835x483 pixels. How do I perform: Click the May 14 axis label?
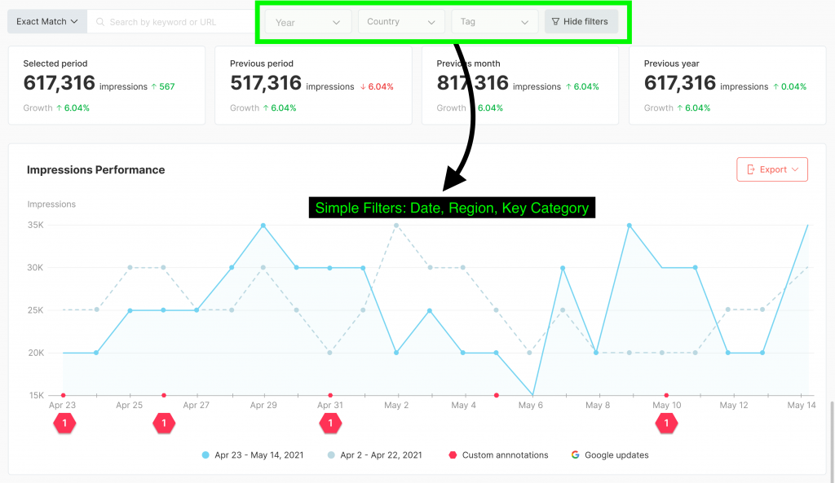click(802, 406)
